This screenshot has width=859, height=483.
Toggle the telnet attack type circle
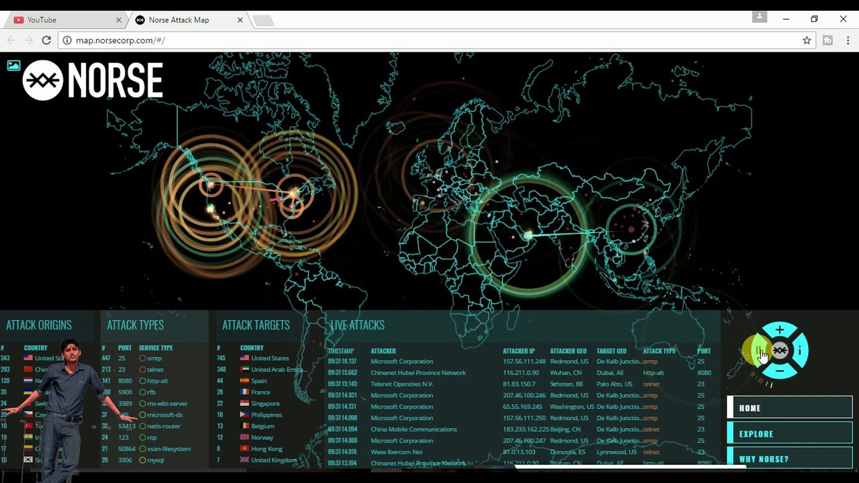tap(142, 370)
